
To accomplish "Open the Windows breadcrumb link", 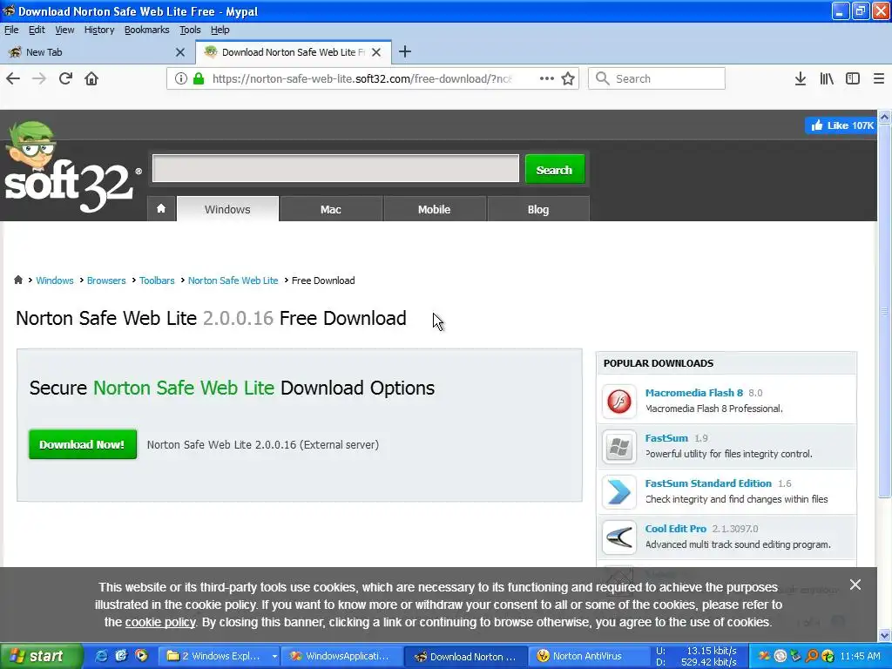I will coord(55,280).
